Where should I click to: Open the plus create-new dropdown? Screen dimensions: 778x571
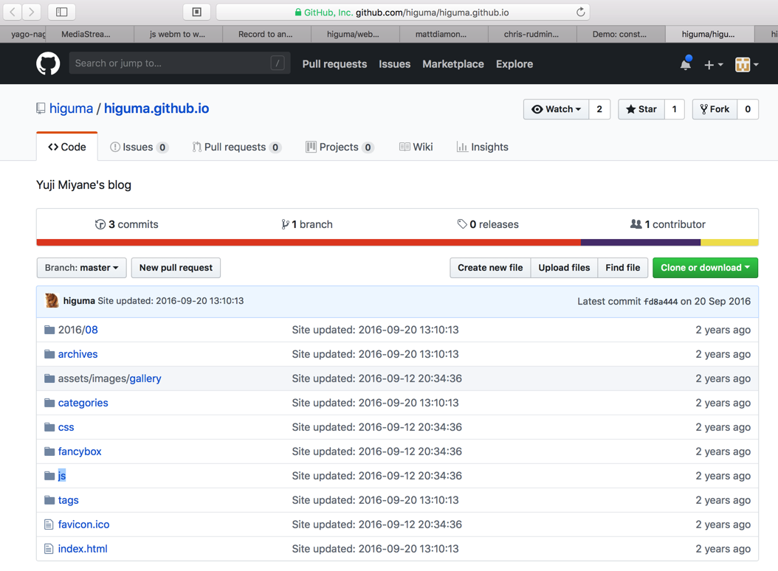(714, 64)
